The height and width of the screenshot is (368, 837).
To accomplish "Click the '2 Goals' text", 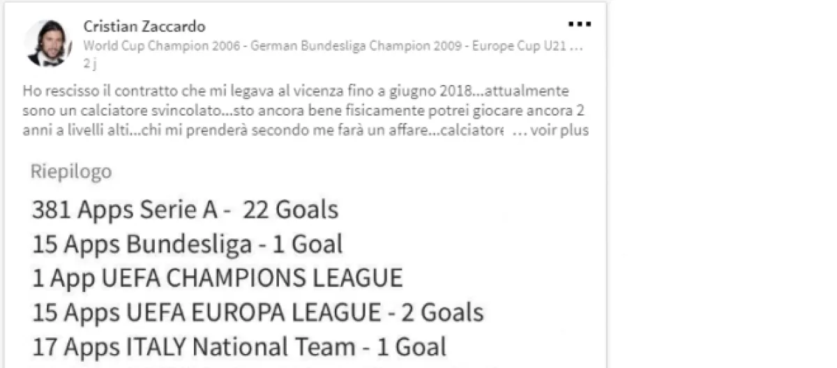I will (442, 312).
